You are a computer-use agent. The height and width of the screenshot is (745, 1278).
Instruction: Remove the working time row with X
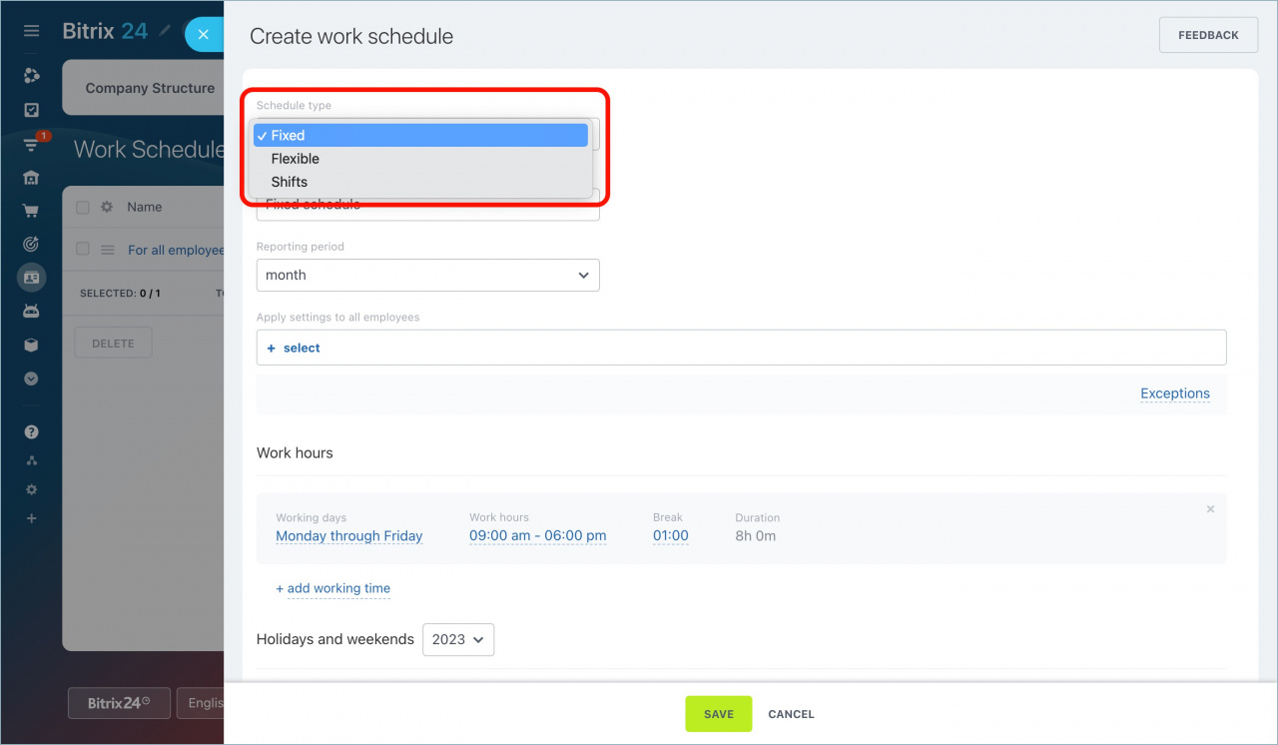1210,509
